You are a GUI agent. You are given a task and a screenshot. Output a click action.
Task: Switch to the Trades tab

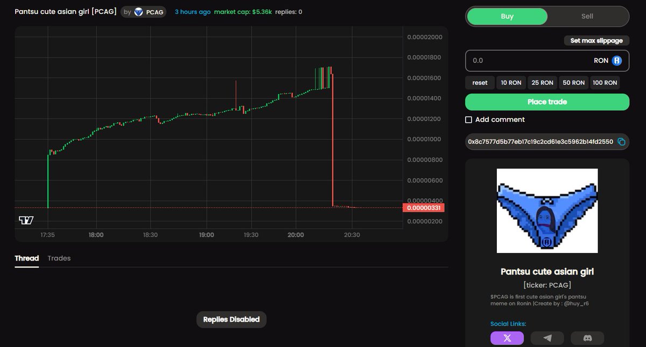[59, 258]
